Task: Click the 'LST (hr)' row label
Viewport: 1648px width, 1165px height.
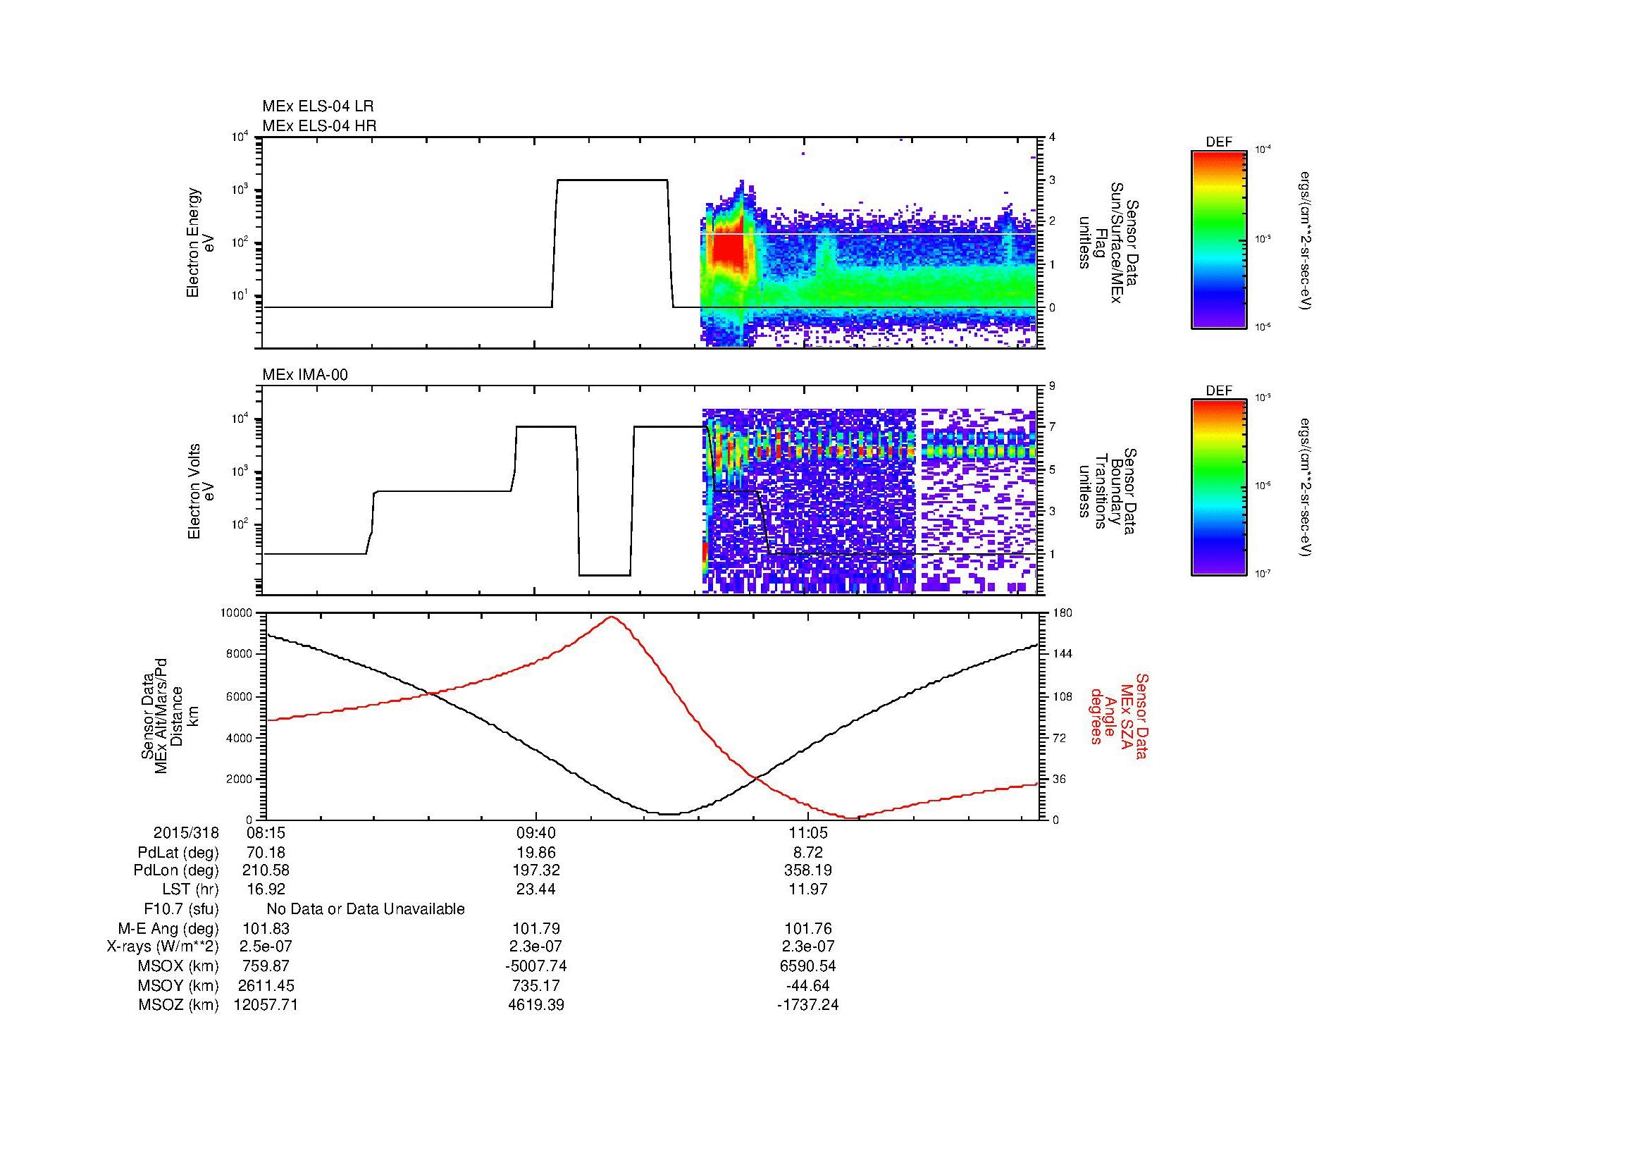Action: [190, 889]
